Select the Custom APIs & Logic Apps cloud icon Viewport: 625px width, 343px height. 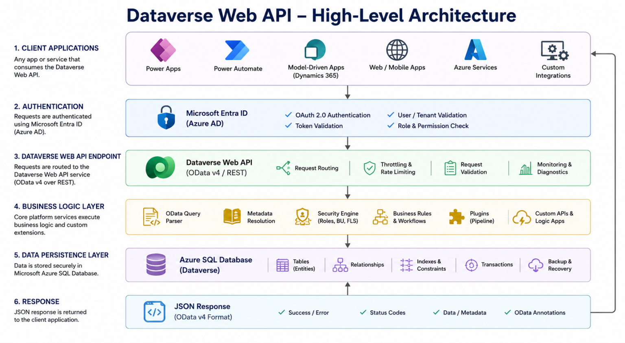[x=521, y=218]
